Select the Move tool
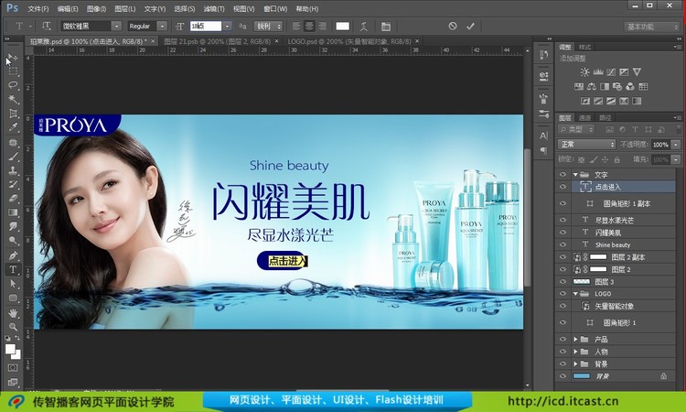Viewport: 686px width, 412px height. tap(13, 58)
